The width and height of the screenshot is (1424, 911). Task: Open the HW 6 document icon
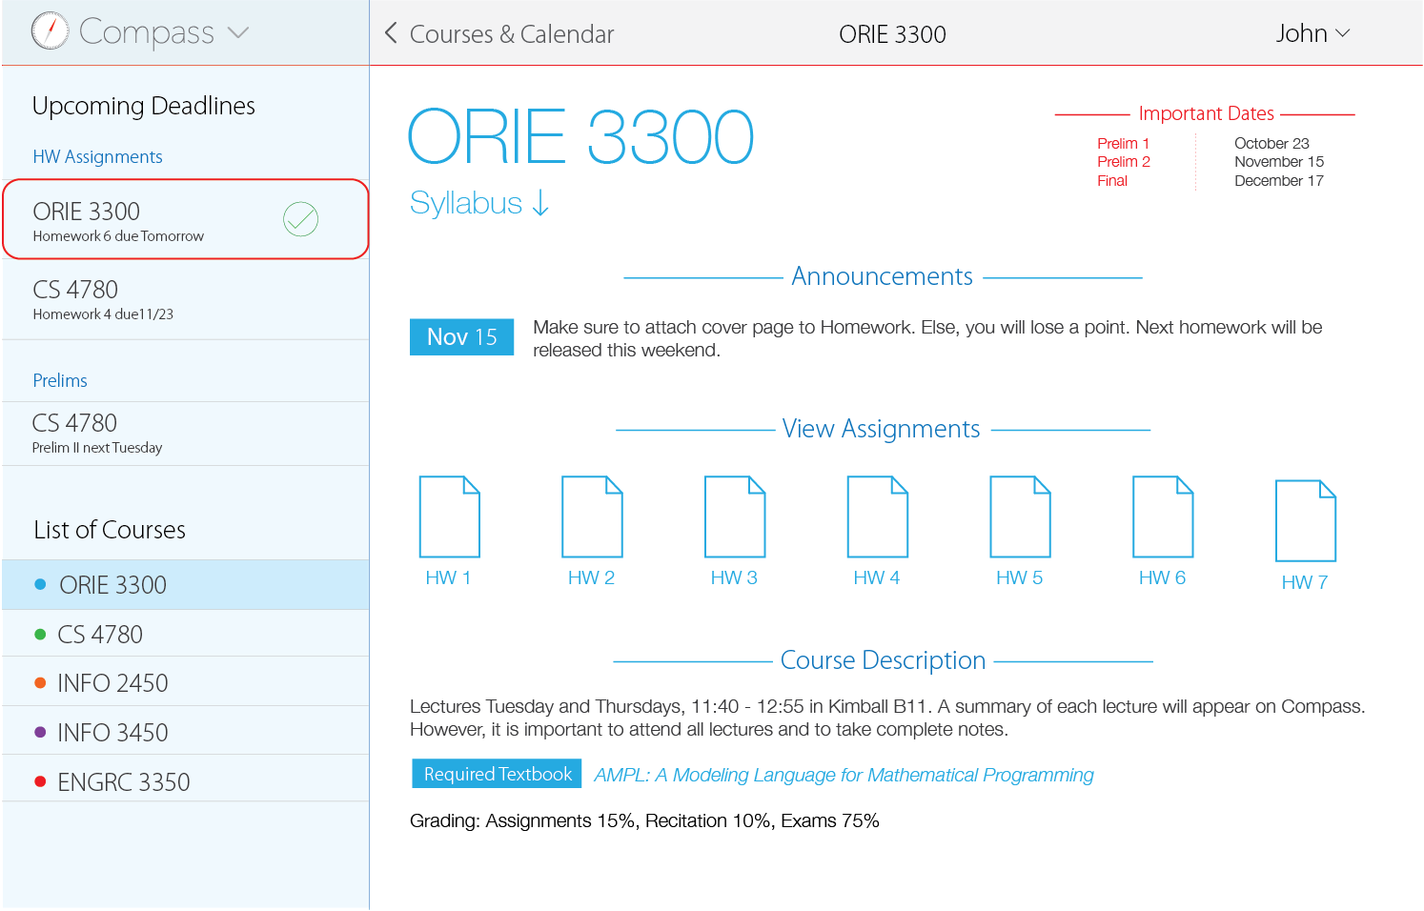click(1163, 516)
